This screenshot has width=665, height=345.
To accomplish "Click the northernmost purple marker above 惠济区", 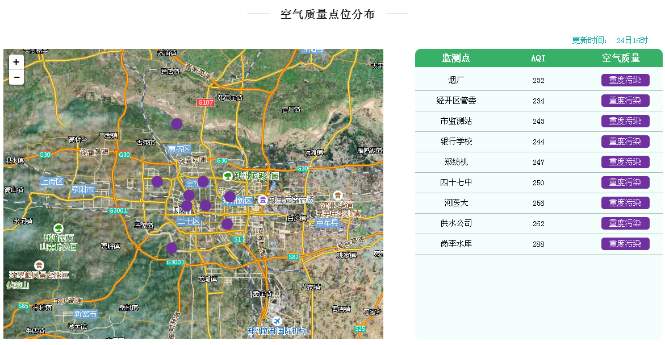I will click(177, 124).
